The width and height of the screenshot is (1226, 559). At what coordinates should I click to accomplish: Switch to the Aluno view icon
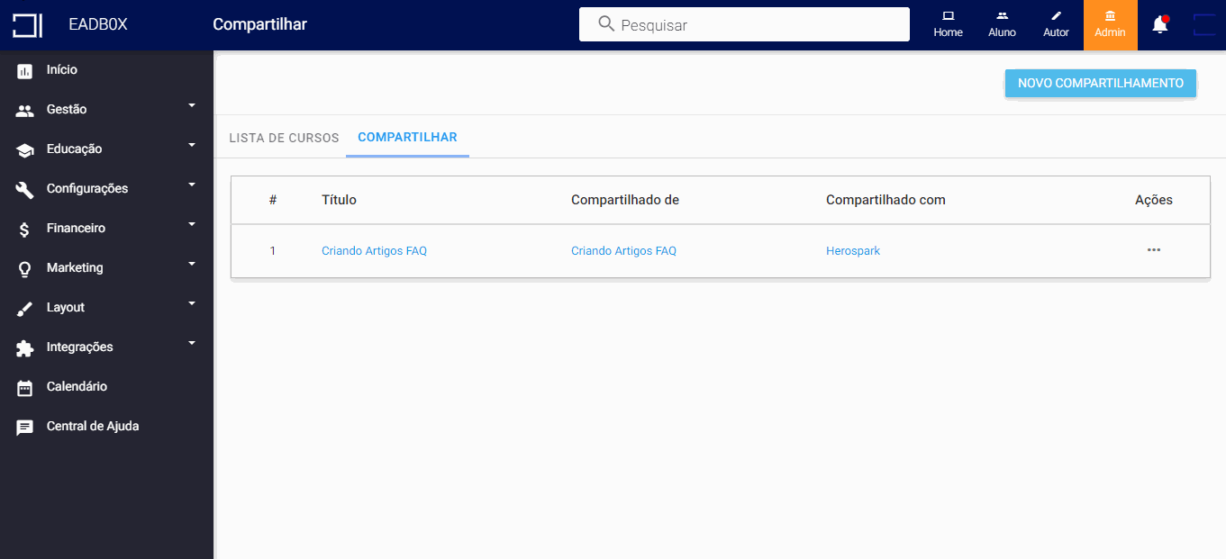point(1002,16)
